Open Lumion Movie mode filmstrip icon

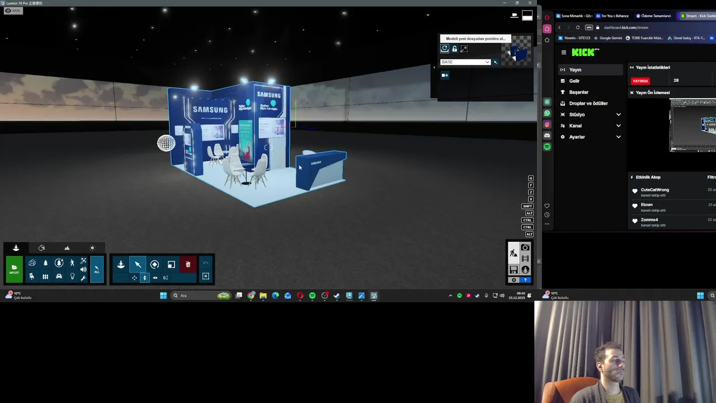coord(525,259)
